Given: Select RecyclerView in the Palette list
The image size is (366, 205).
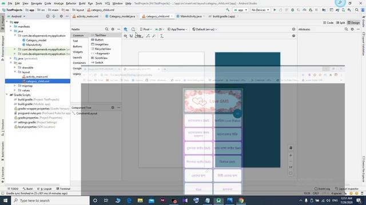Looking at the screenshot, I should coord(101,49).
